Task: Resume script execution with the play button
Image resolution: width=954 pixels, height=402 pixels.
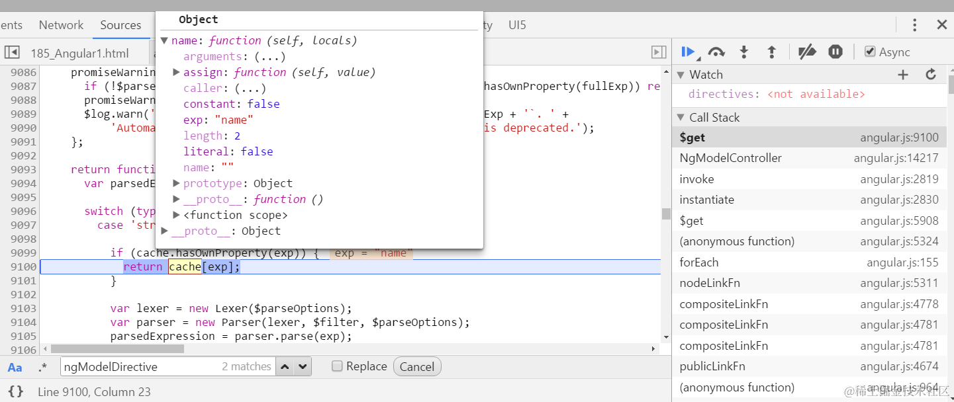Action: 688,52
